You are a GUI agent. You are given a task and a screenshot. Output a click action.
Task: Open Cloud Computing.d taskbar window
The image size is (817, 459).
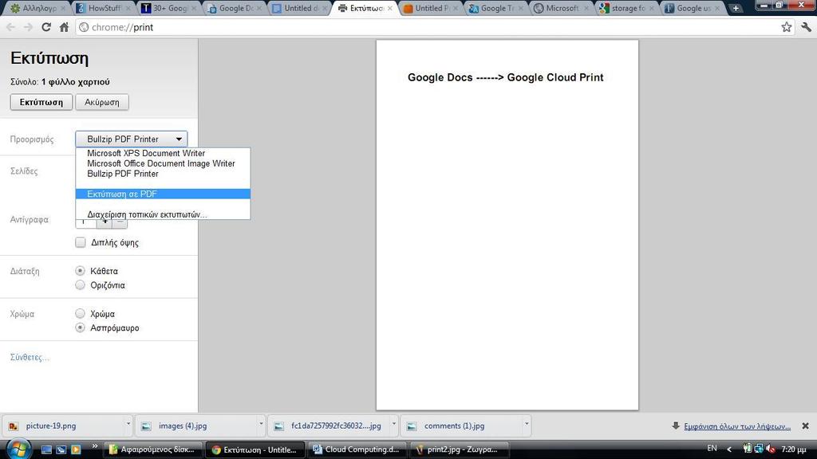coord(357,449)
